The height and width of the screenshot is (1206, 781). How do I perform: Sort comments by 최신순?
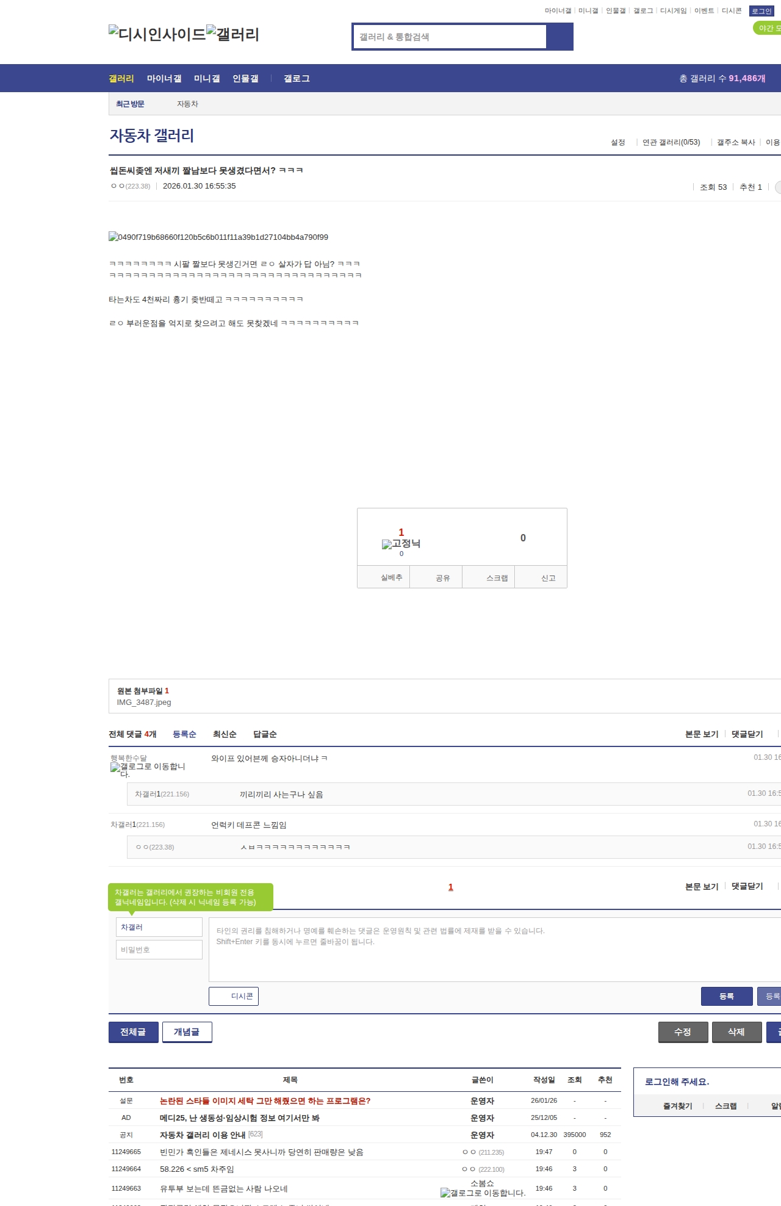tap(224, 734)
